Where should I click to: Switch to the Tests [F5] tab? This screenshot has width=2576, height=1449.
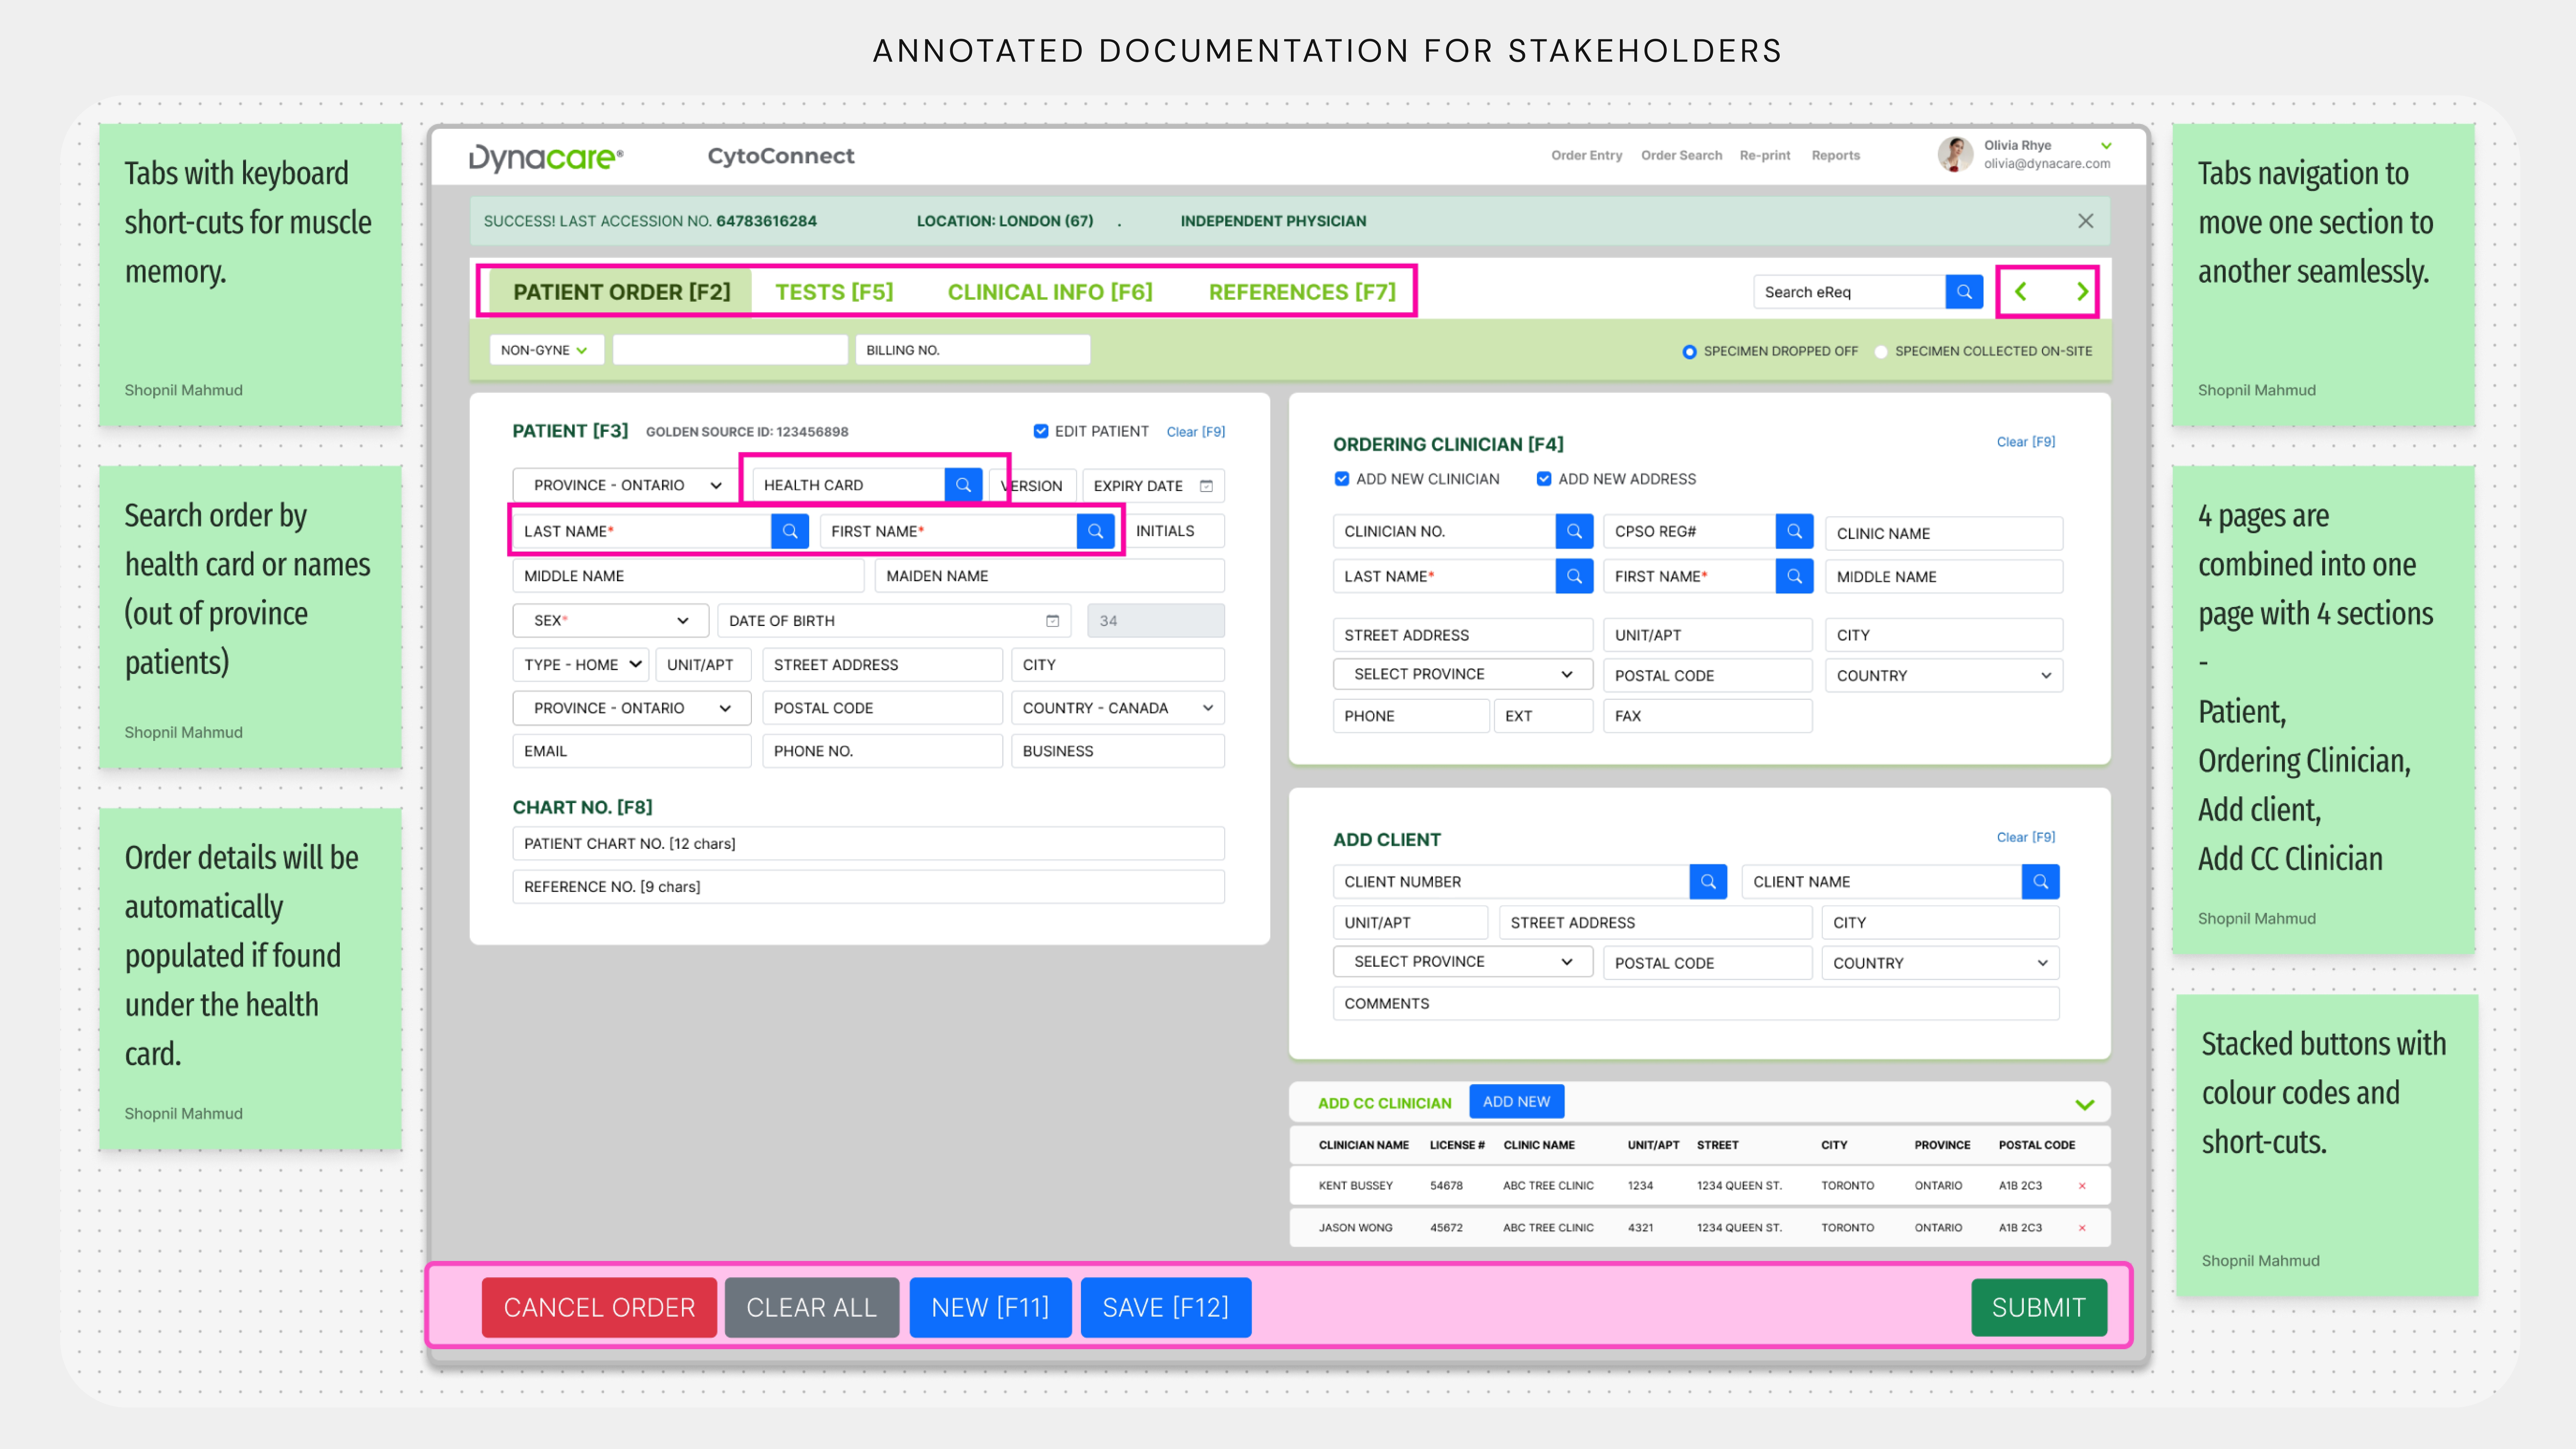coord(834,292)
